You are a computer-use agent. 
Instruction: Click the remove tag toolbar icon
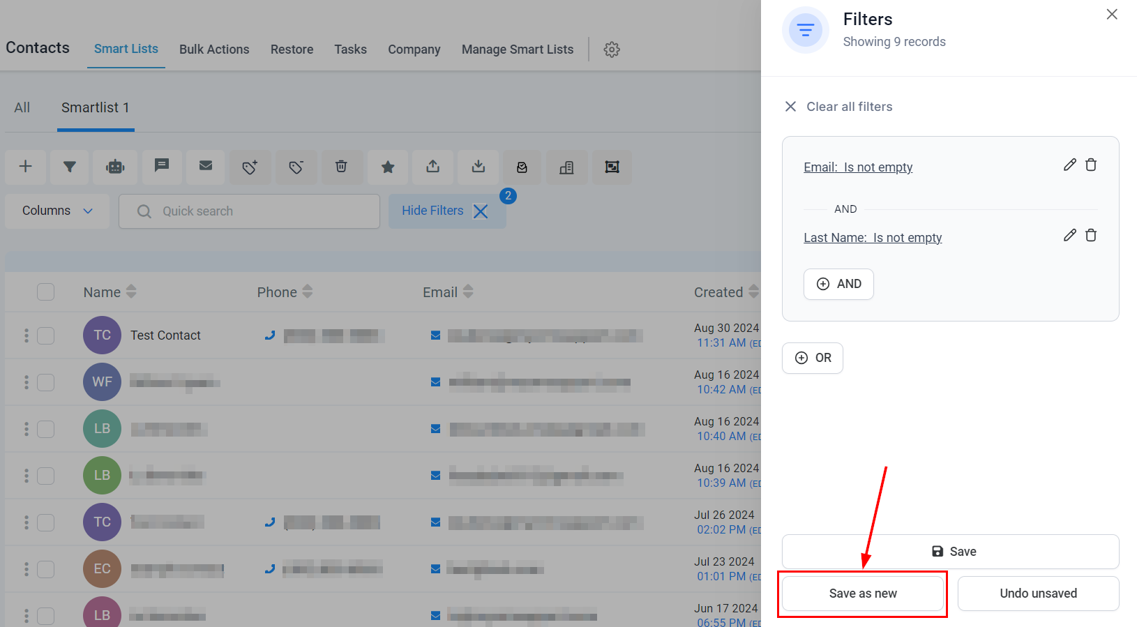click(x=296, y=167)
